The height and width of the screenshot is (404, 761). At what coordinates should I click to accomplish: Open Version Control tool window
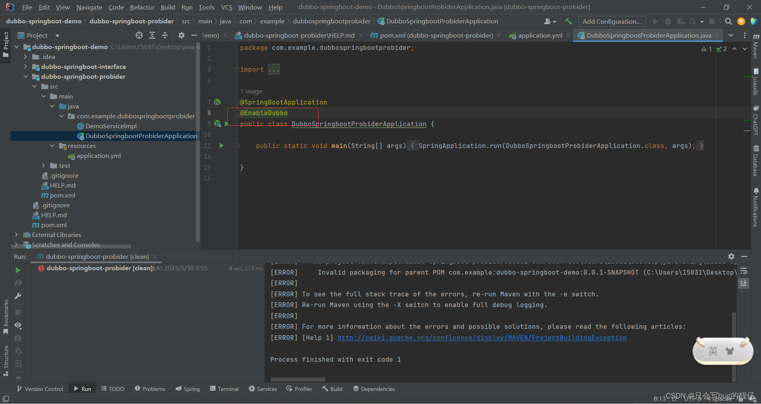[x=40, y=389]
